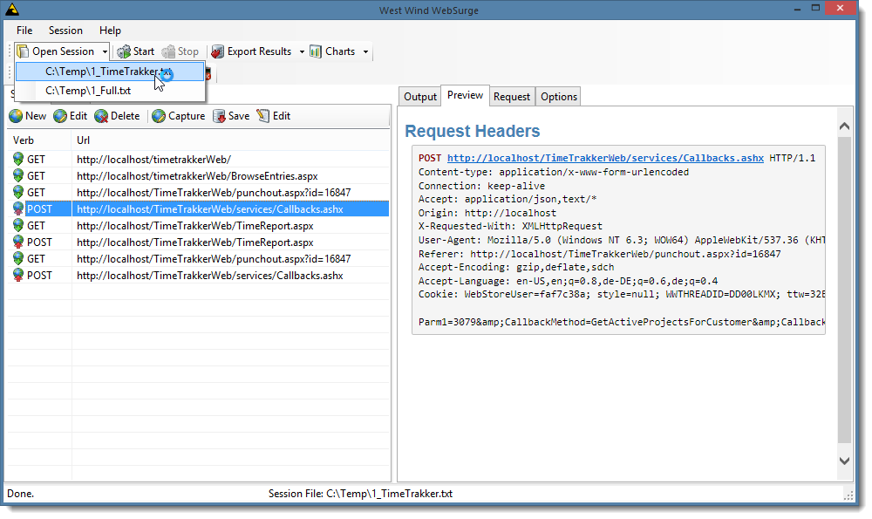Open the Session menu
Viewport: 872px width, 519px height.
click(65, 31)
